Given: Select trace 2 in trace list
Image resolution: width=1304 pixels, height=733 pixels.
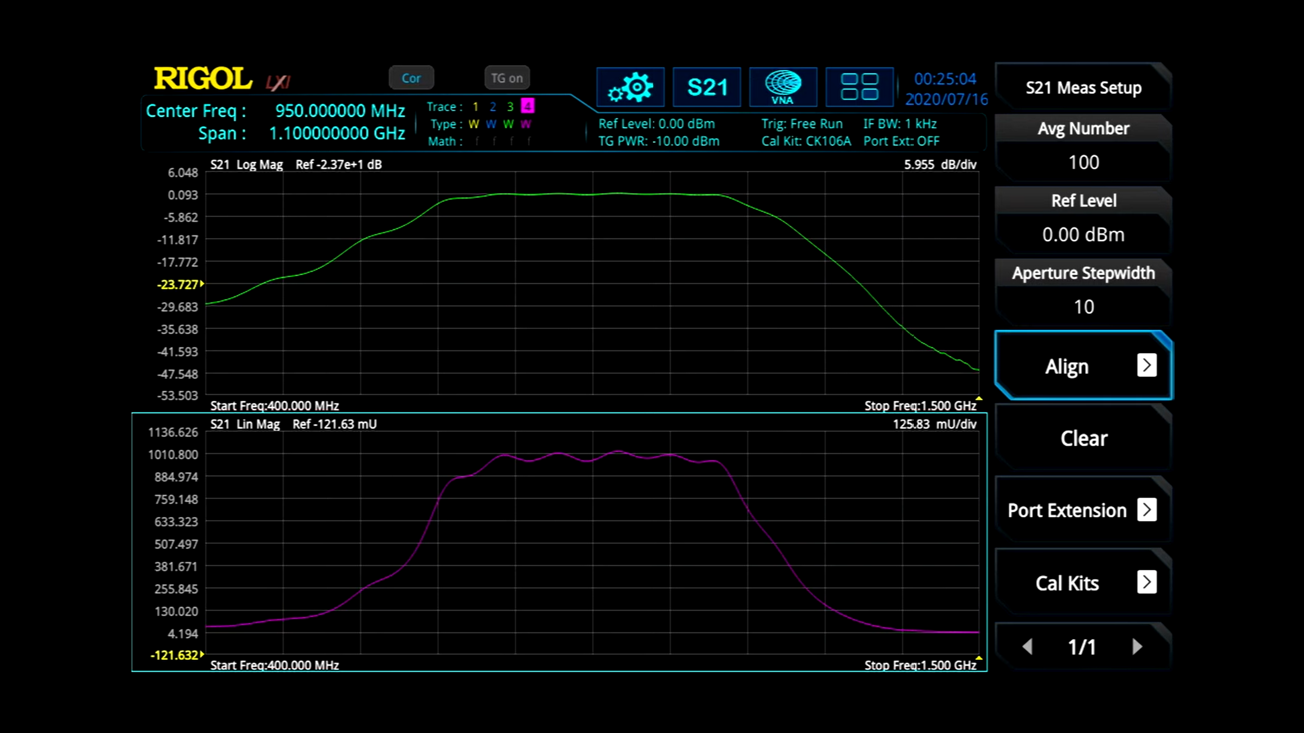Looking at the screenshot, I should coord(492,107).
